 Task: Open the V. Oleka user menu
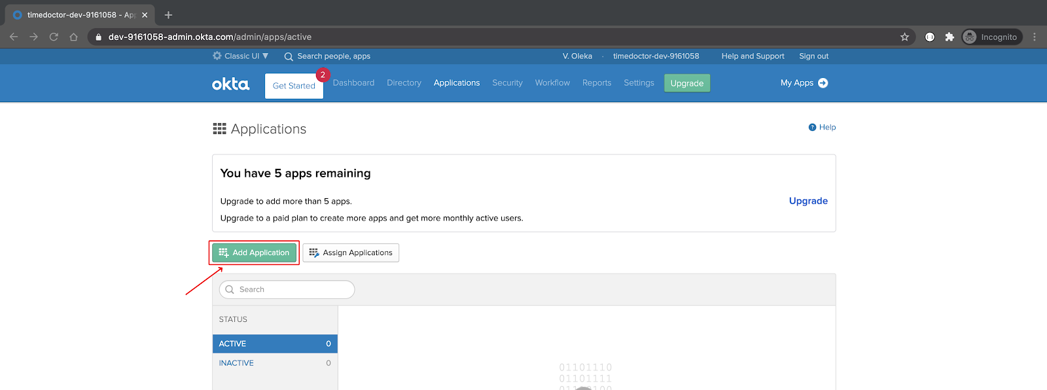577,56
